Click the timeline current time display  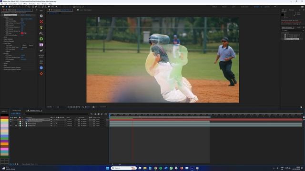[16, 114]
